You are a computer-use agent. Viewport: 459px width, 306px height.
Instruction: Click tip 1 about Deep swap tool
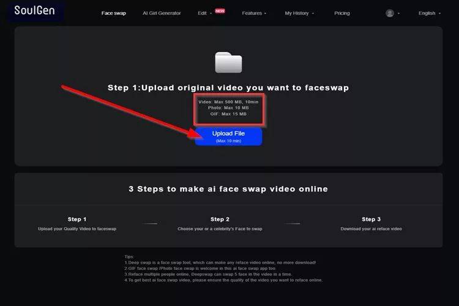tap(220, 263)
